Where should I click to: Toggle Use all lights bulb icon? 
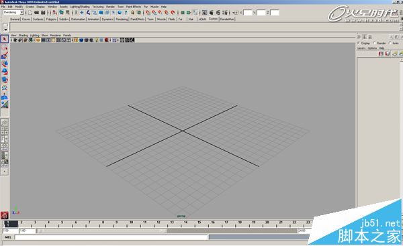[97, 40]
